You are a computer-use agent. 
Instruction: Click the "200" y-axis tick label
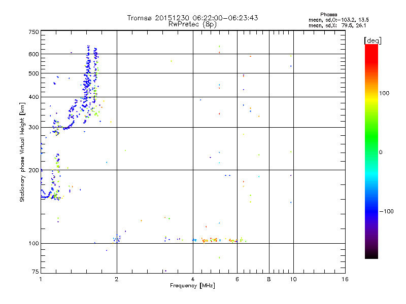click(33, 170)
